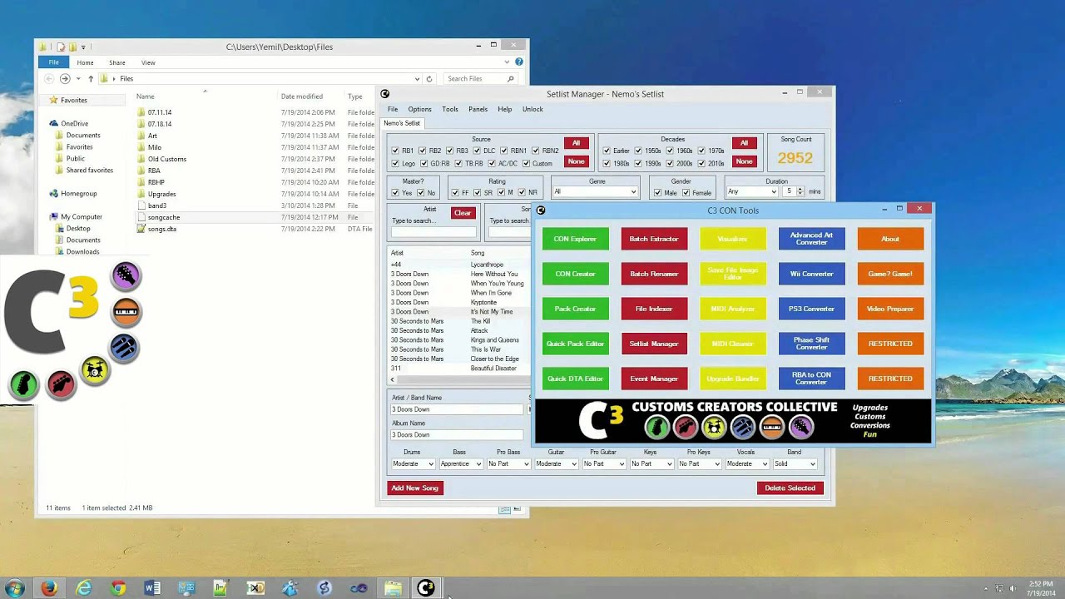The height and width of the screenshot is (599, 1065).
Task: Open the Vocals difficulty dropdown
Action: pyautogui.click(x=747, y=463)
